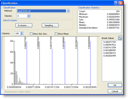Select break value 0.001886987 in list
The image size is (128, 99).
click(x=110, y=50)
